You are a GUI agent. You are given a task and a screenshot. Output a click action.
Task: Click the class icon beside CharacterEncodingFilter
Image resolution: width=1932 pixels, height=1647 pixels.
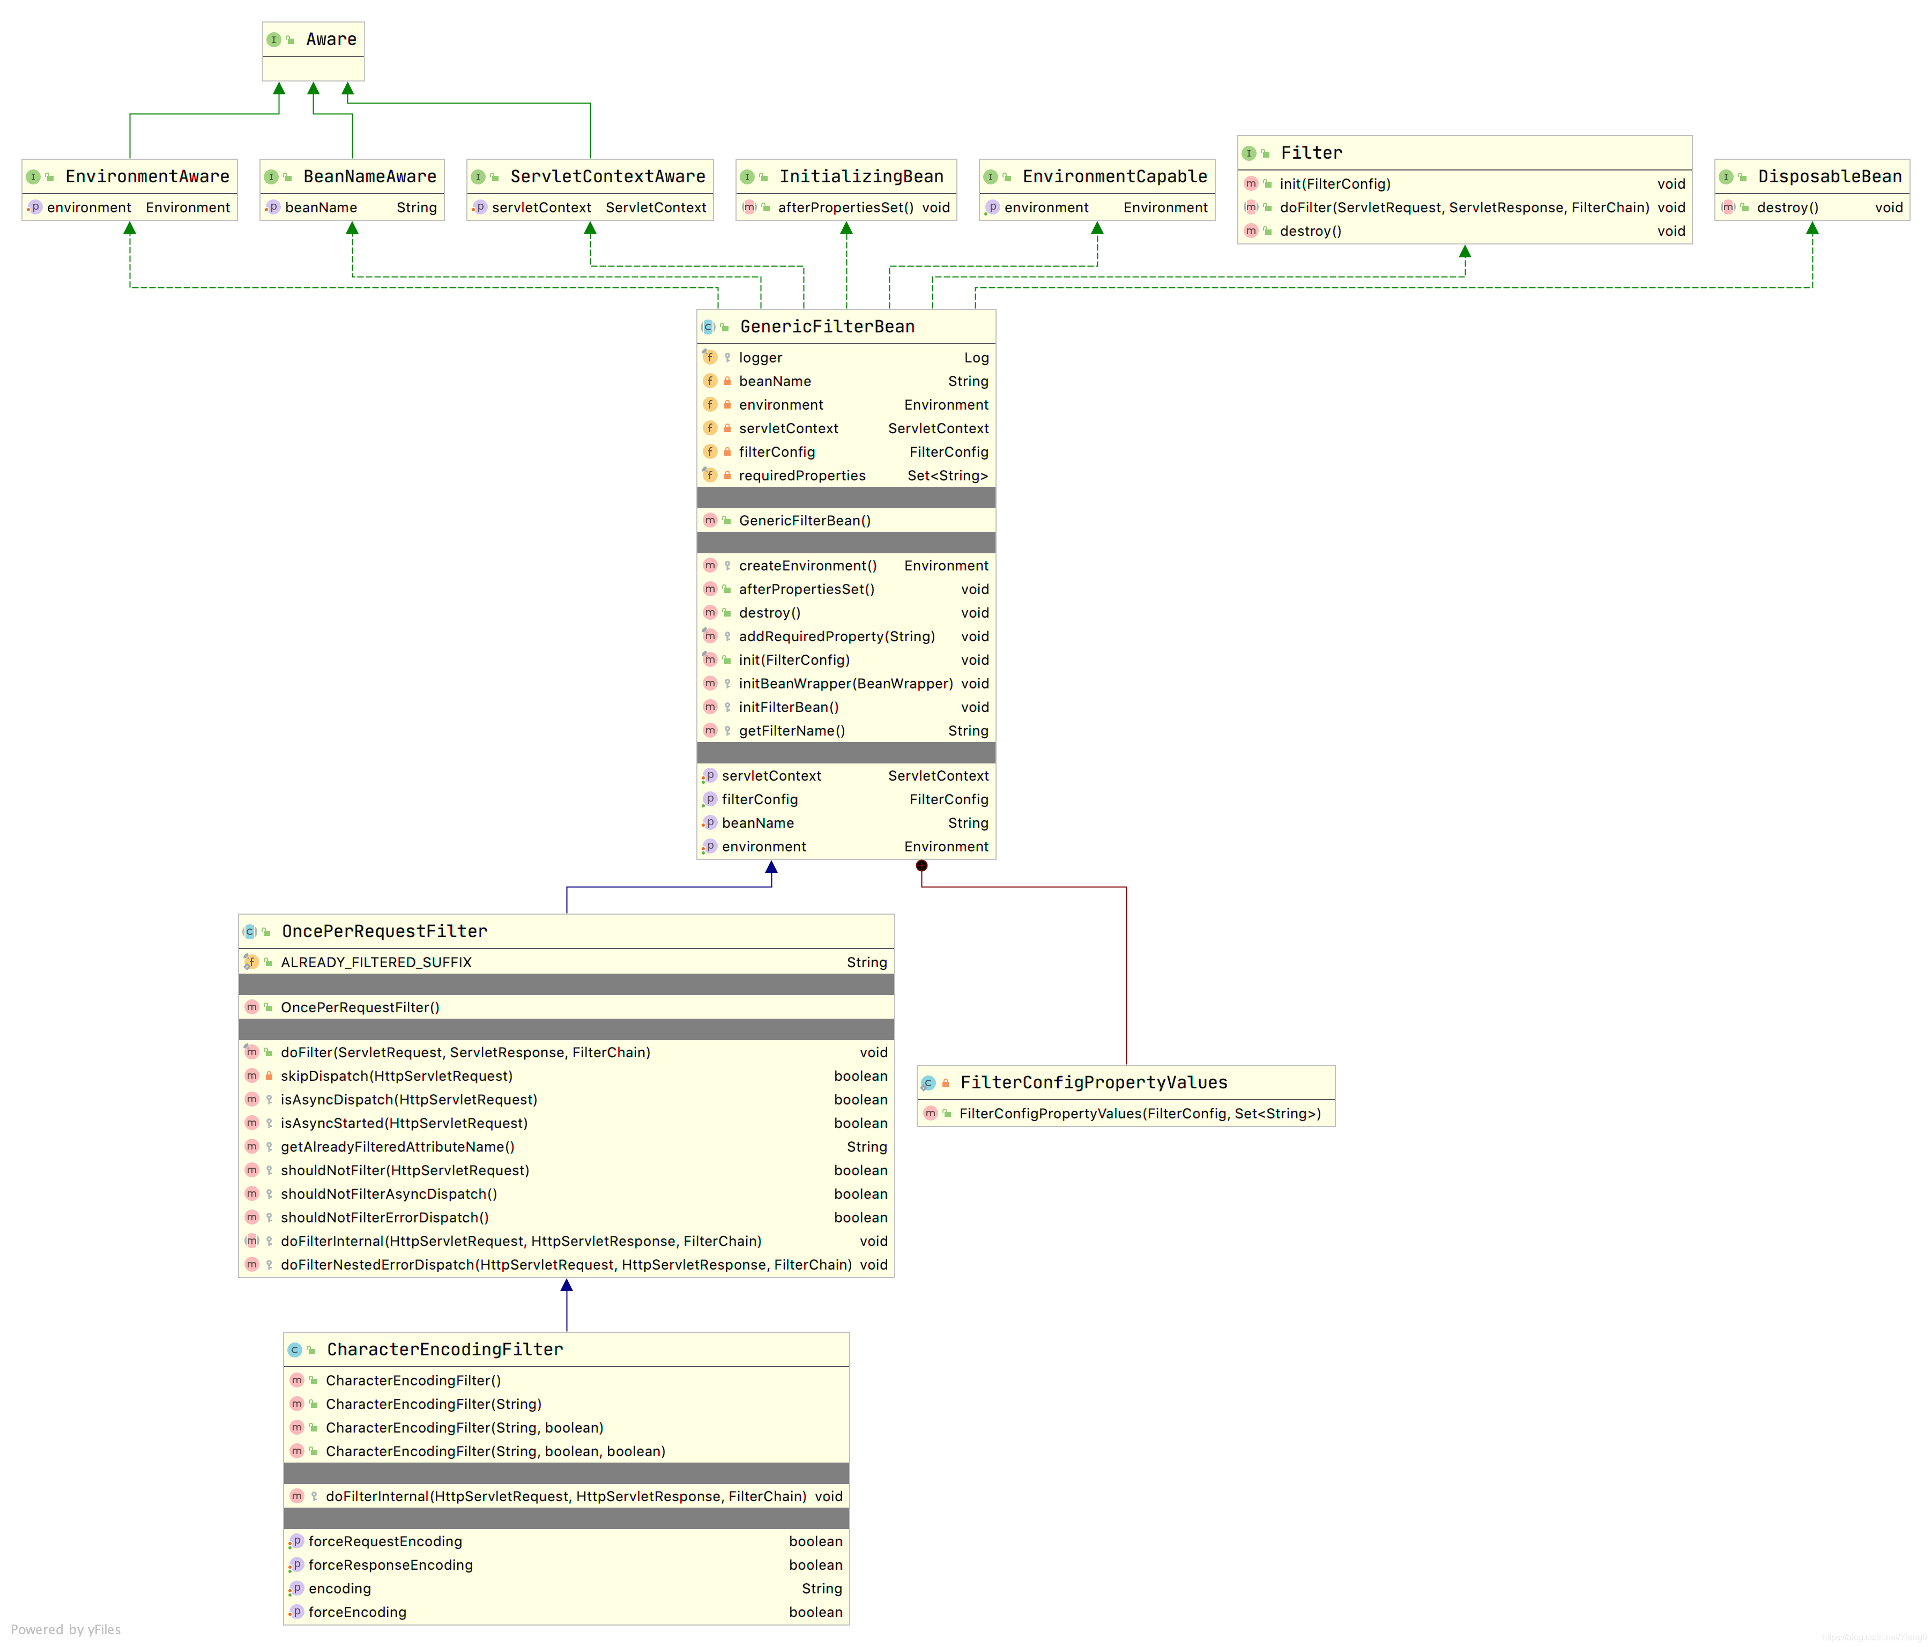coord(295,1349)
